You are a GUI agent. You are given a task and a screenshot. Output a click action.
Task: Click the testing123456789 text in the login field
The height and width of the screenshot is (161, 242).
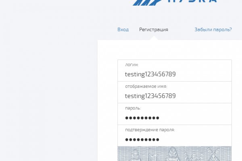[x=150, y=74]
